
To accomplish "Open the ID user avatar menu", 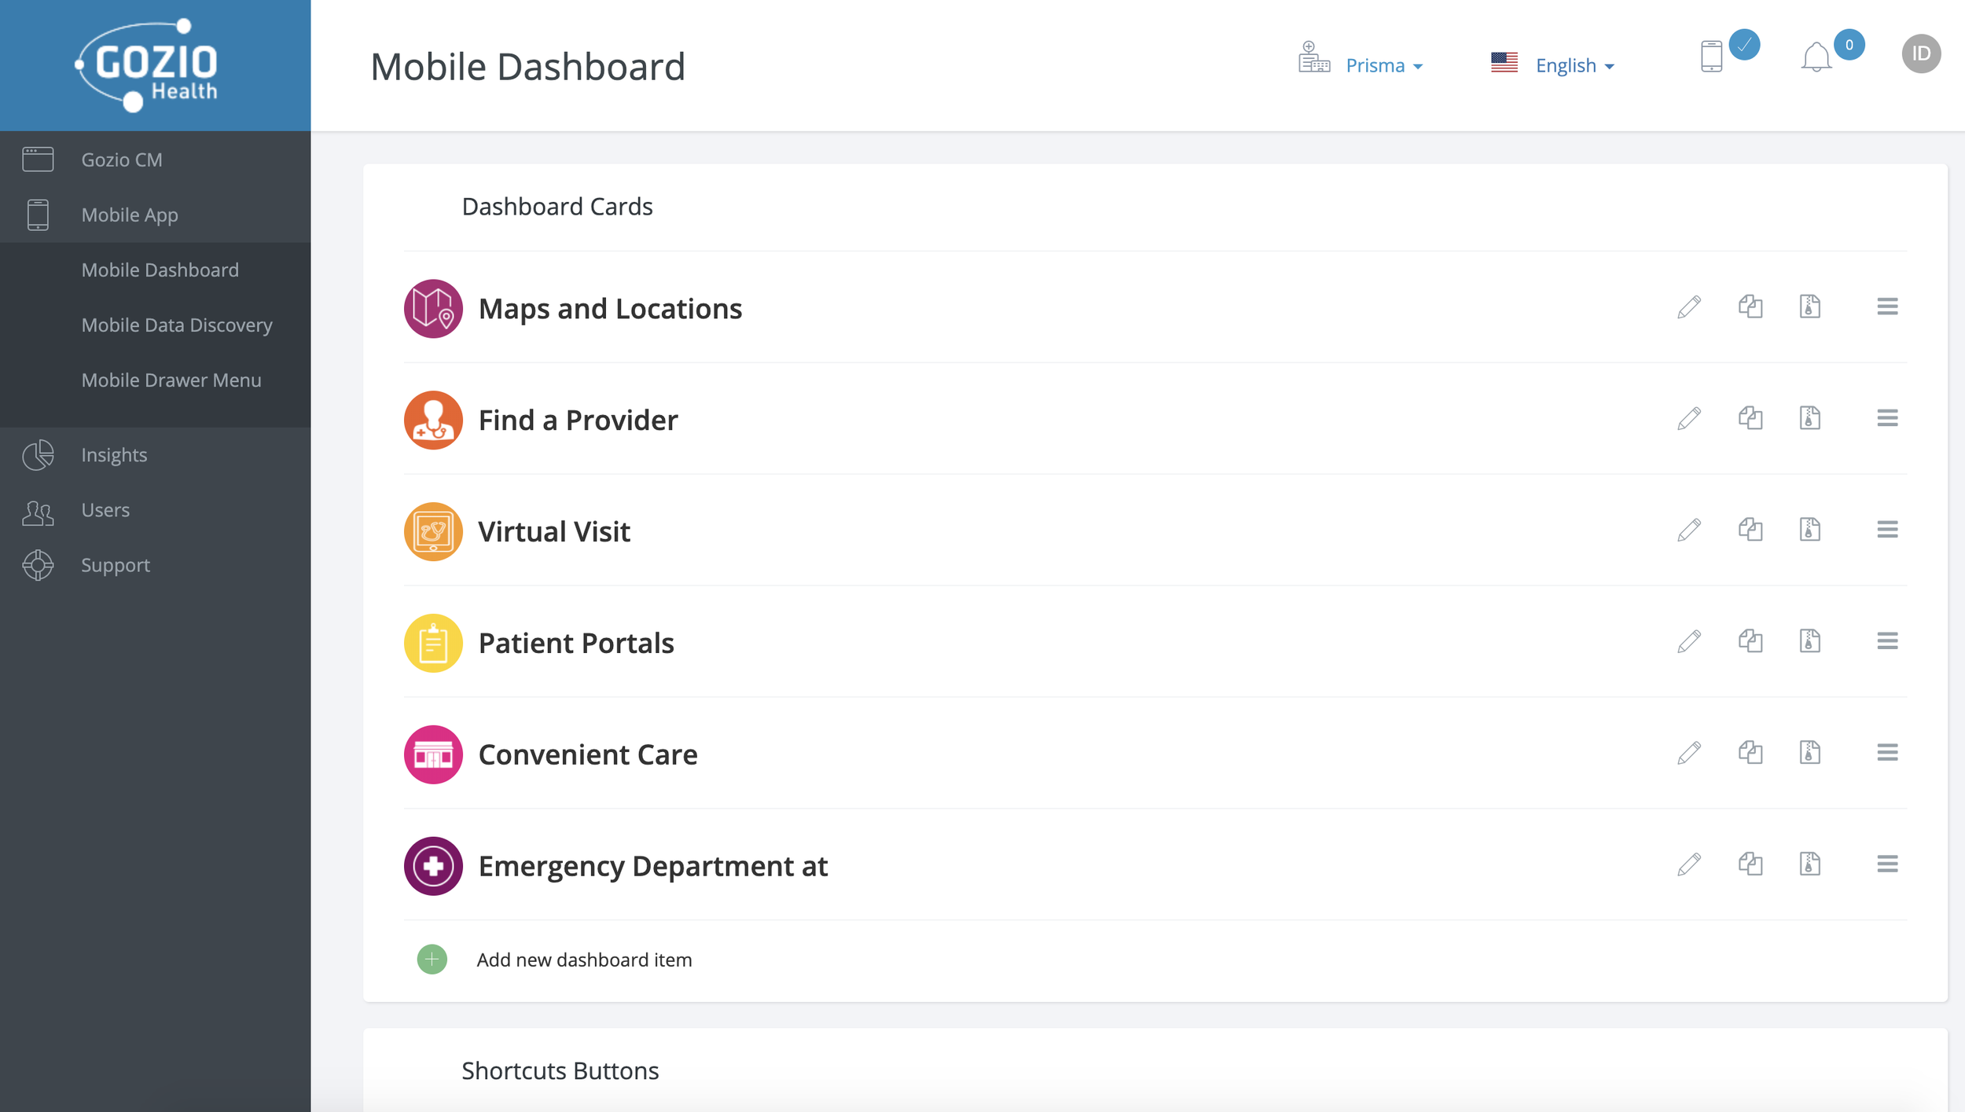I will [1920, 53].
